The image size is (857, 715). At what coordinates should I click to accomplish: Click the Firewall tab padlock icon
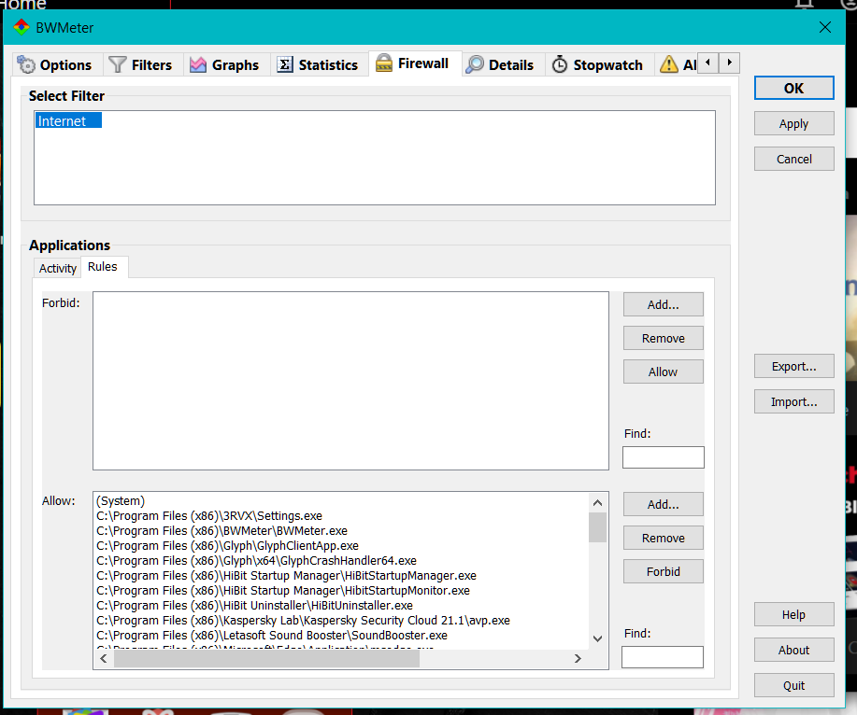384,63
